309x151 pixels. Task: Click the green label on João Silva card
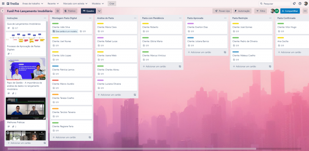click(x=55, y=23)
